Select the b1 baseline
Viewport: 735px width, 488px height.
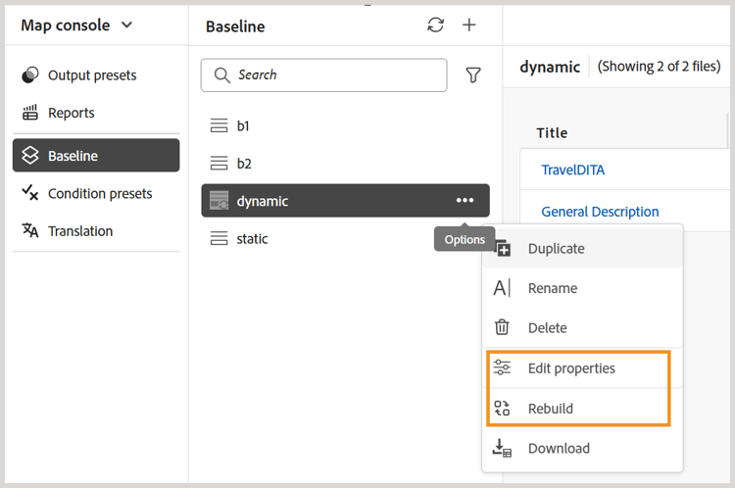click(243, 126)
